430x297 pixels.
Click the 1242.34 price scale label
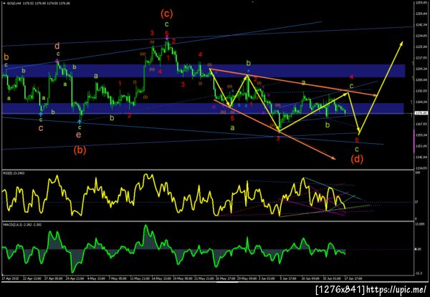pos(421,24)
